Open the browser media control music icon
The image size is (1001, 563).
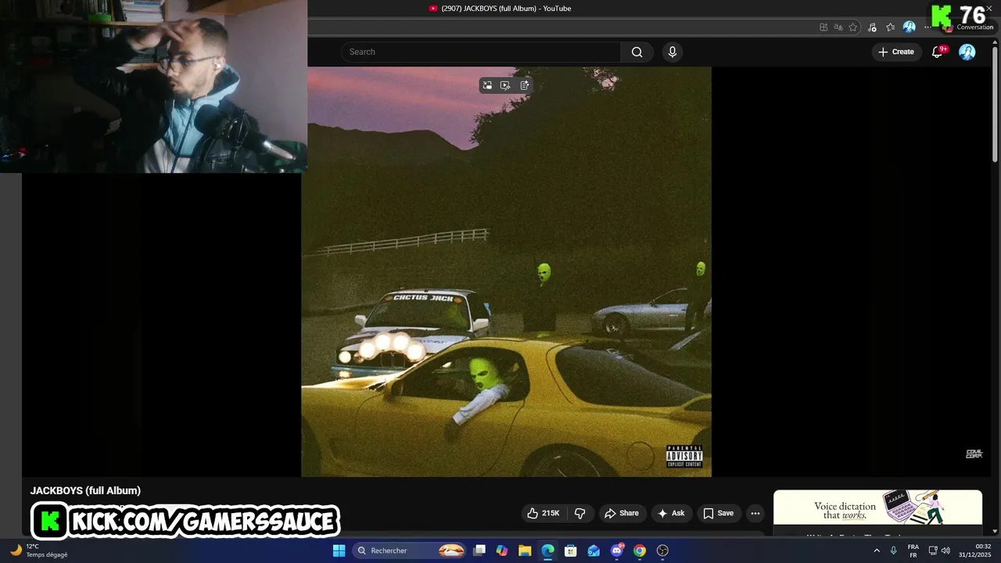[872, 27]
